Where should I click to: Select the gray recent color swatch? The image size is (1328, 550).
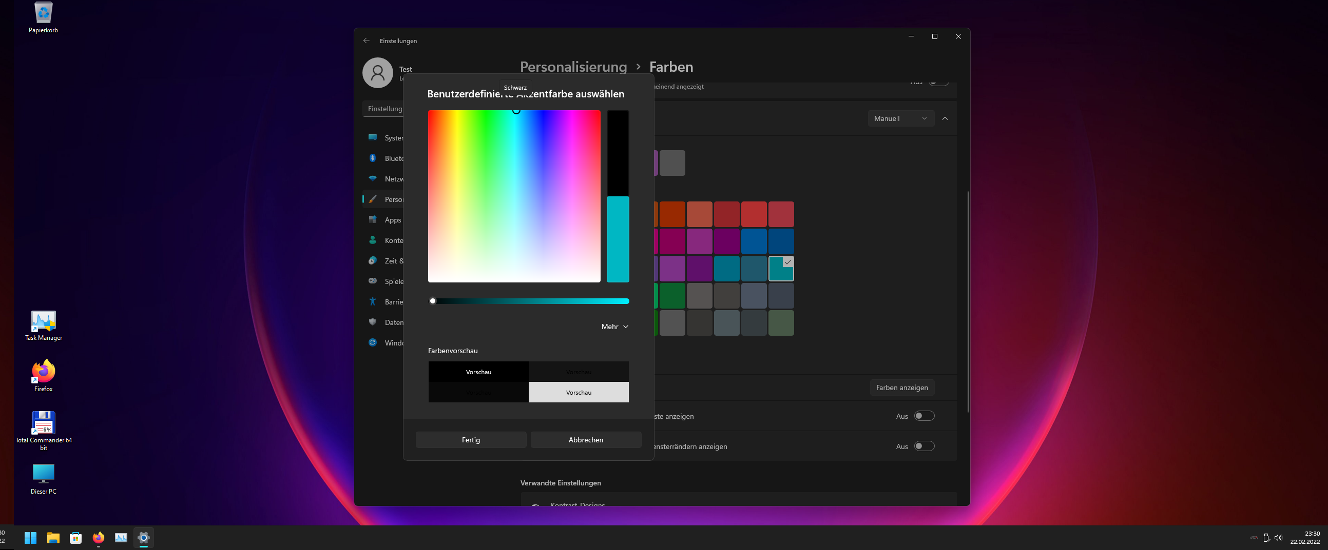[672, 163]
